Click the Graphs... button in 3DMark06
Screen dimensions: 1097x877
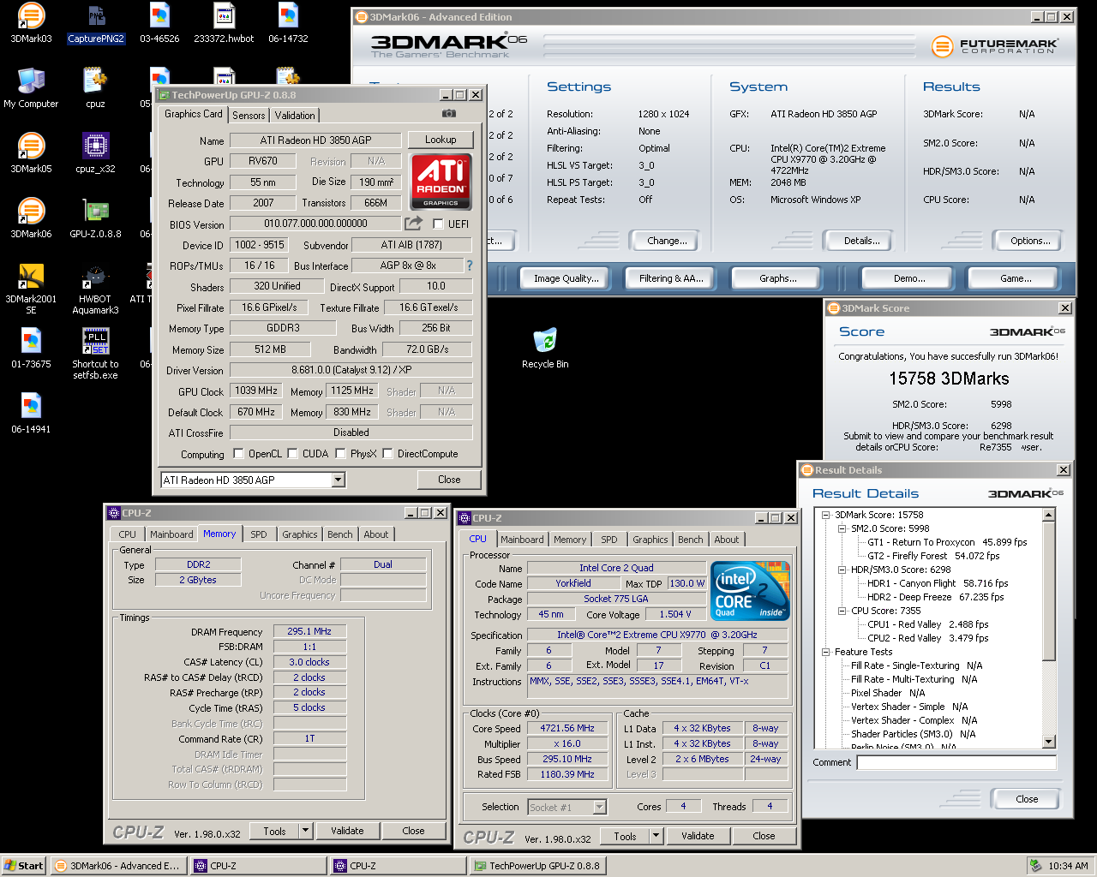click(777, 278)
